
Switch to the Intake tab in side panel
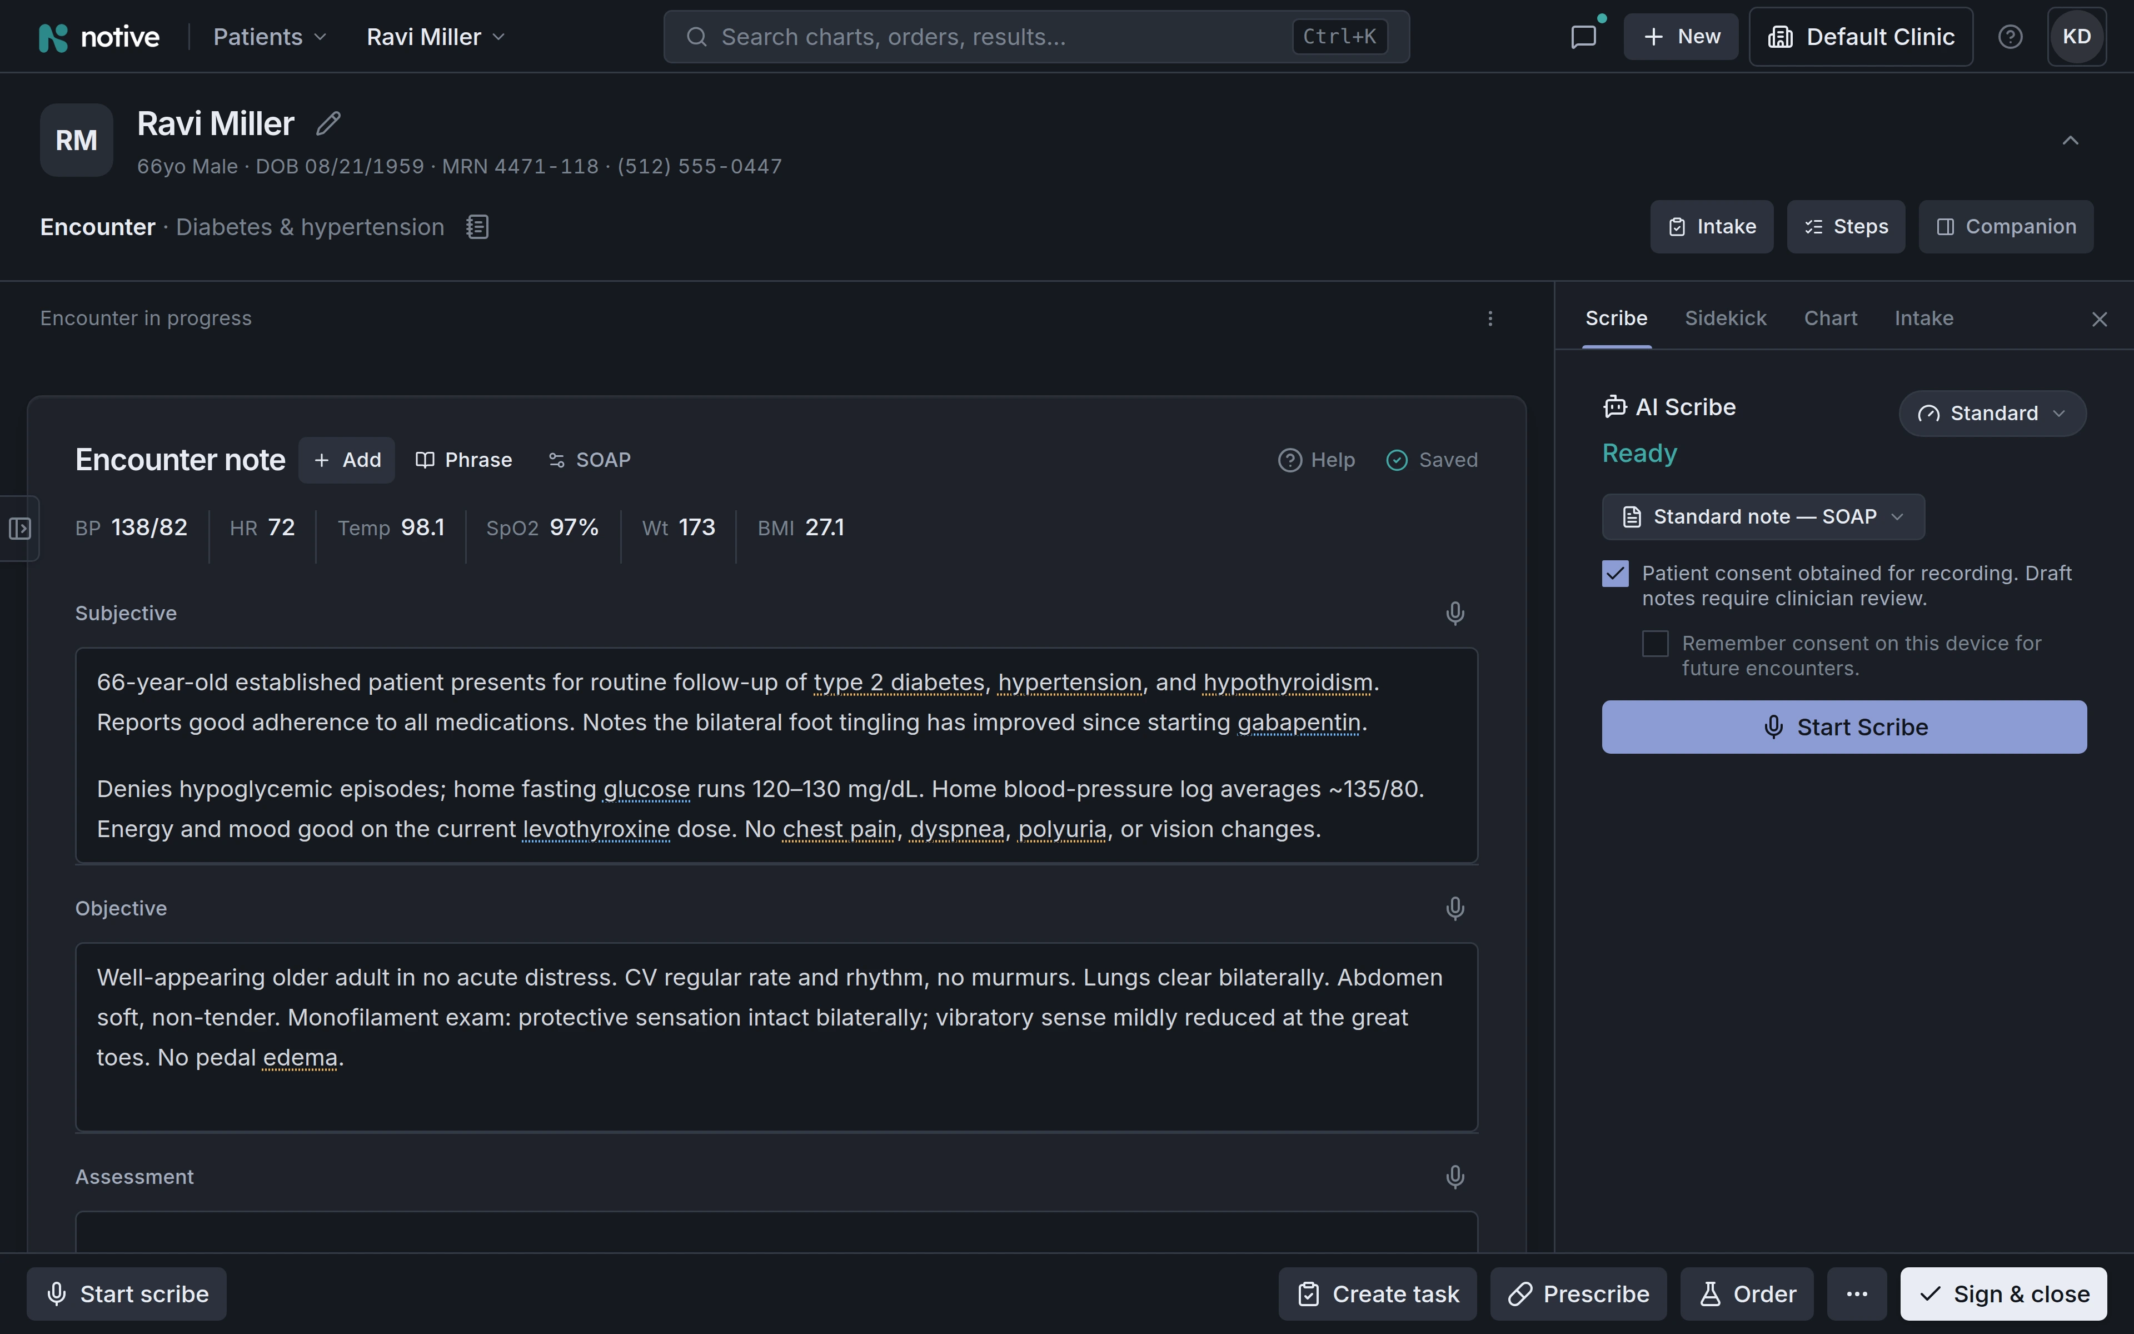(x=1923, y=318)
